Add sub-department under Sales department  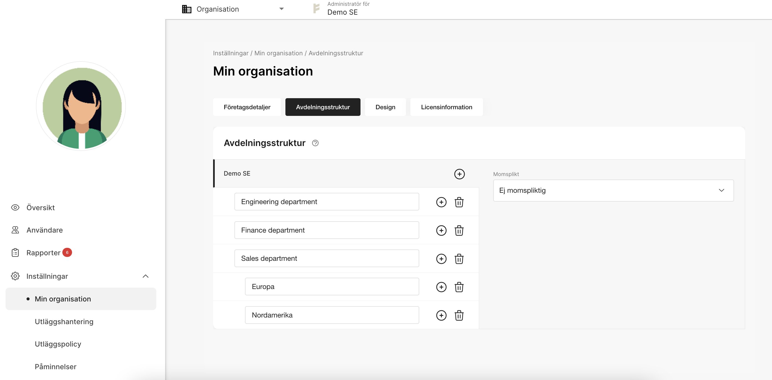click(x=441, y=259)
